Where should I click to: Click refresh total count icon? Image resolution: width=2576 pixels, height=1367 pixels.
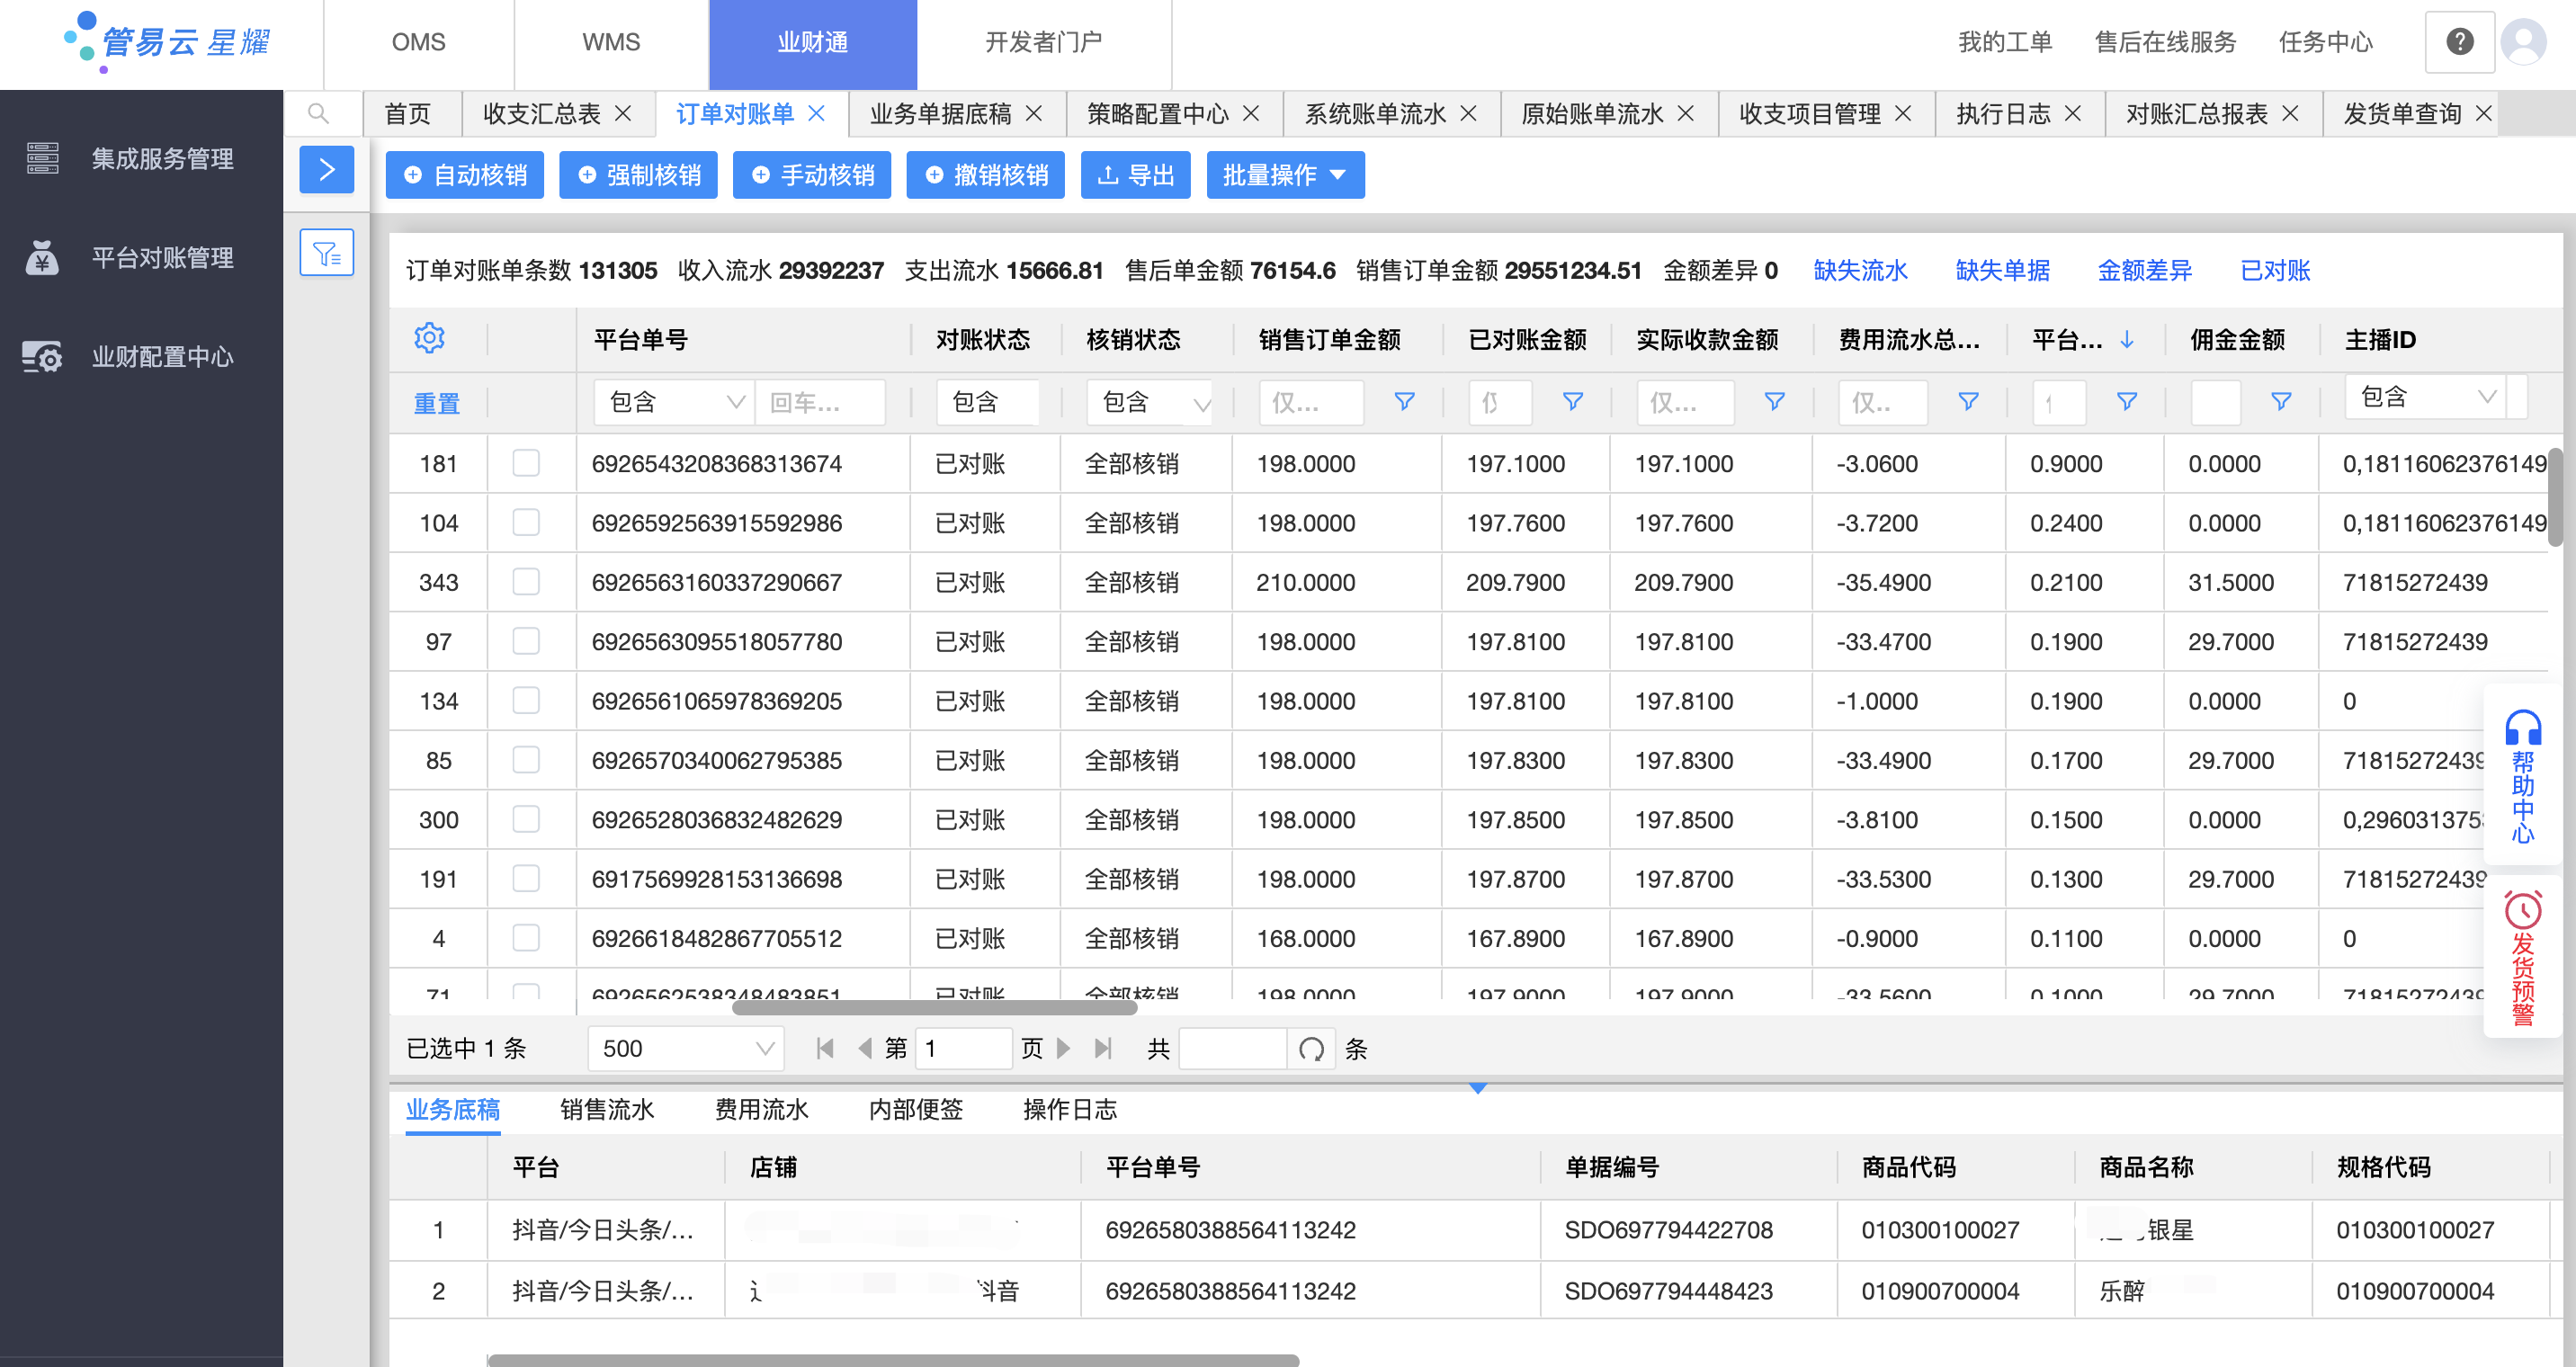click(x=1311, y=1049)
